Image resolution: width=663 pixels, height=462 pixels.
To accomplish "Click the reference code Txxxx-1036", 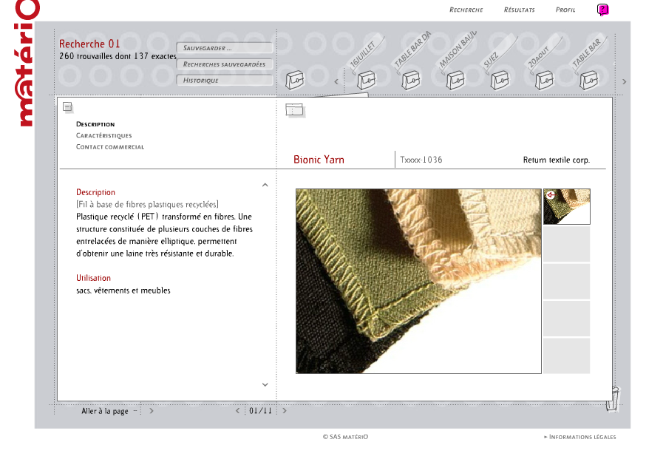I will pyautogui.click(x=421, y=160).
